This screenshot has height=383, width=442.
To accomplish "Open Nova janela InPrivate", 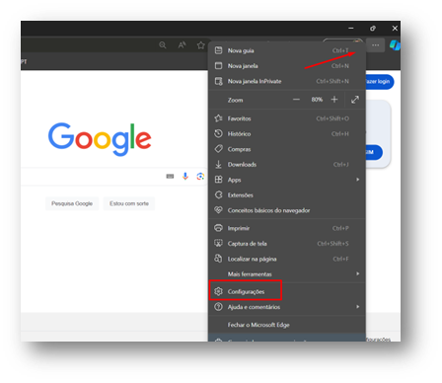I will [287, 81].
